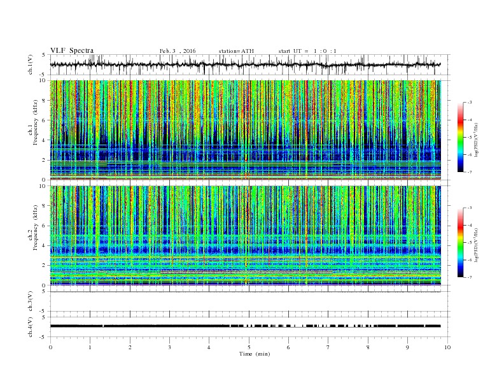Click the ch.4(V) axis label

31,327
